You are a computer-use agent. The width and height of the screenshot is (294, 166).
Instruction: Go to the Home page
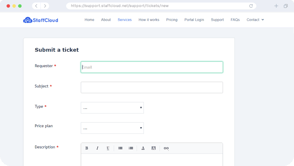point(89,20)
